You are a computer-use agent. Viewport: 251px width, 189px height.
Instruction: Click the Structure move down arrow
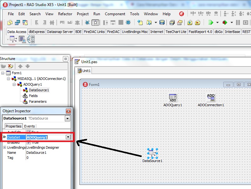tap(28, 66)
